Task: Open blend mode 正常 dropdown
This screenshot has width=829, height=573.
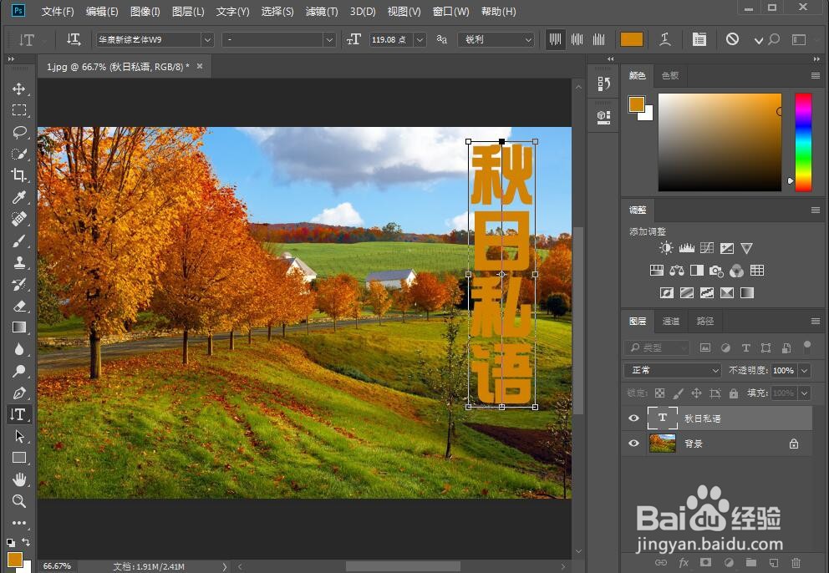Action: tap(673, 370)
